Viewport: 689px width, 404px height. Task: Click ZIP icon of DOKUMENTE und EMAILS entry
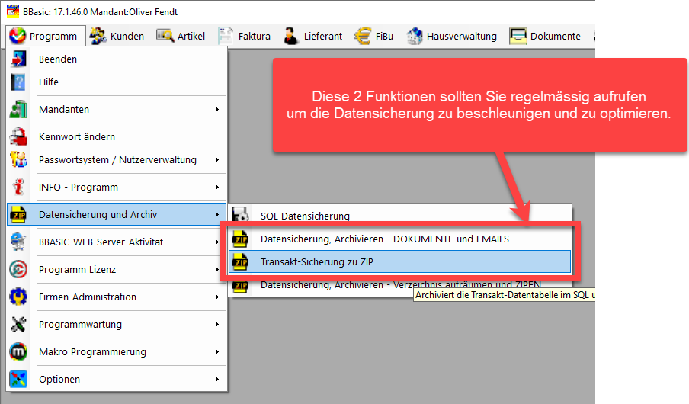(240, 239)
